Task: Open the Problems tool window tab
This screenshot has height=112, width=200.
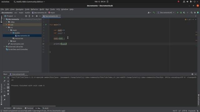Action: click(18, 108)
